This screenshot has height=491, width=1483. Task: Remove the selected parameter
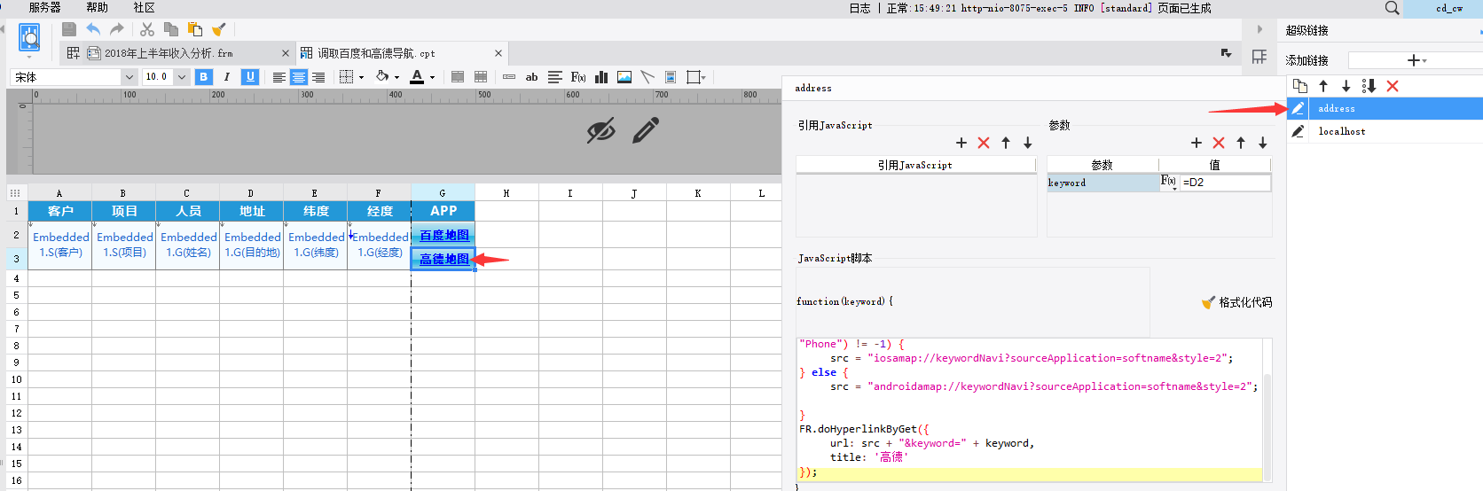tap(1219, 143)
